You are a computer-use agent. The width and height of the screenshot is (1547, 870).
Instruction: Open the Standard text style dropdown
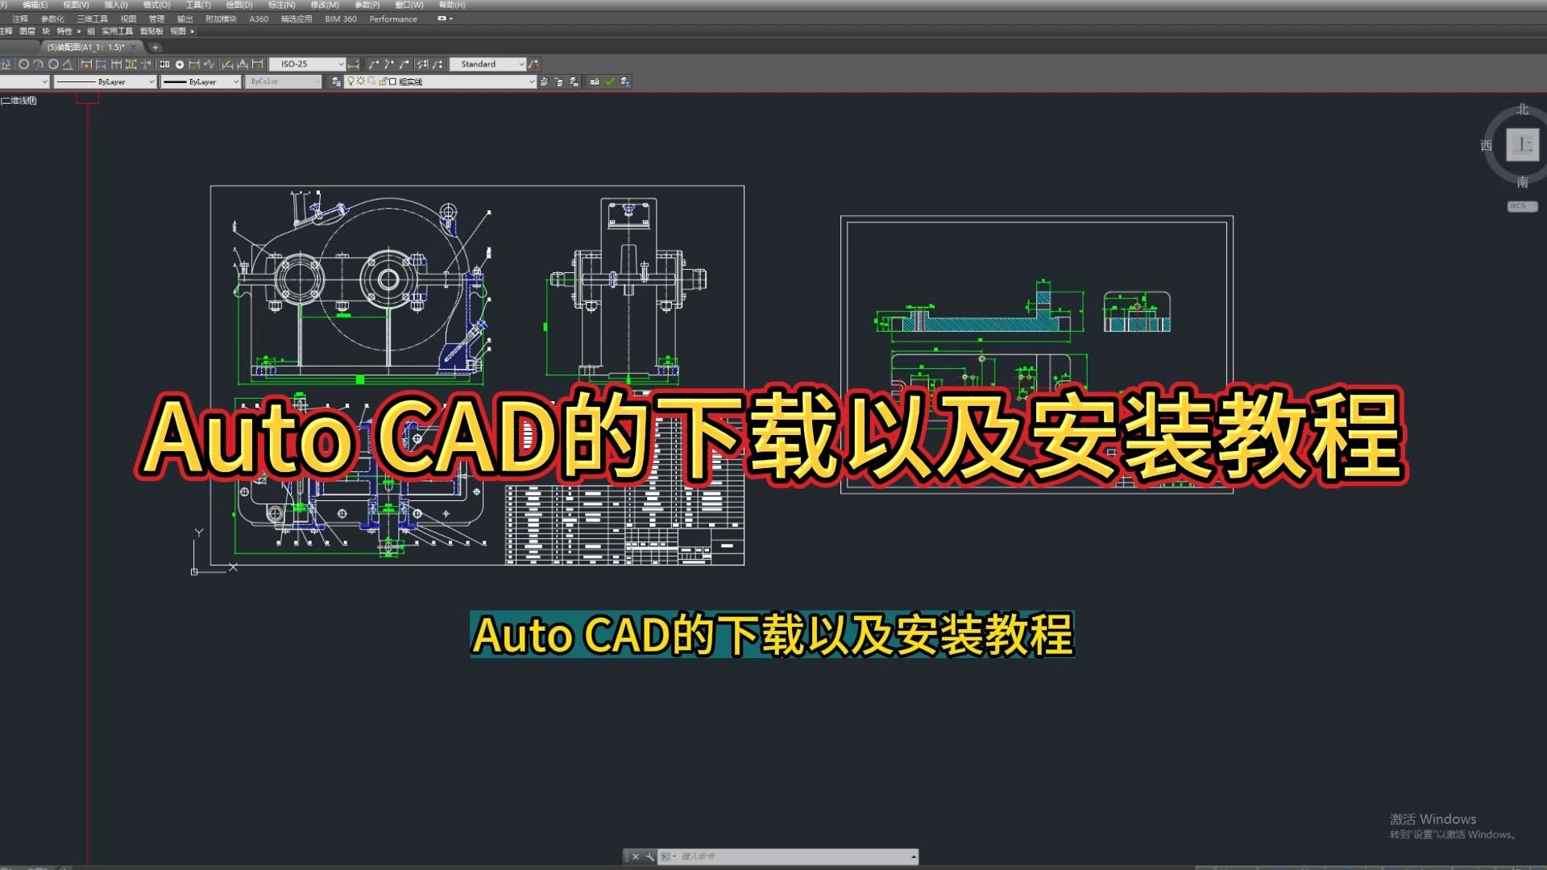click(x=522, y=64)
